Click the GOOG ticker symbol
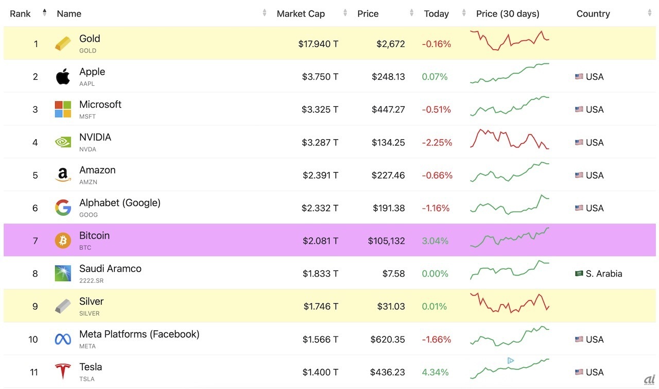The image size is (659, 389). coord(89,215)
